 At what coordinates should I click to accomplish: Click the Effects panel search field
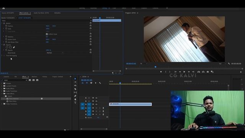(x=15, y=80)
